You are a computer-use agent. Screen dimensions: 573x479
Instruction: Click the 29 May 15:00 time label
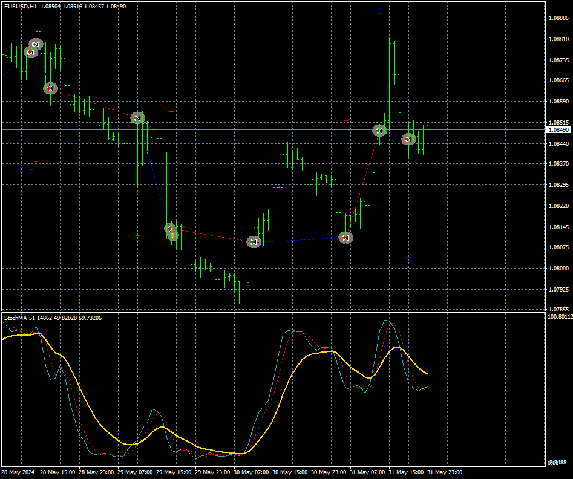174,472
